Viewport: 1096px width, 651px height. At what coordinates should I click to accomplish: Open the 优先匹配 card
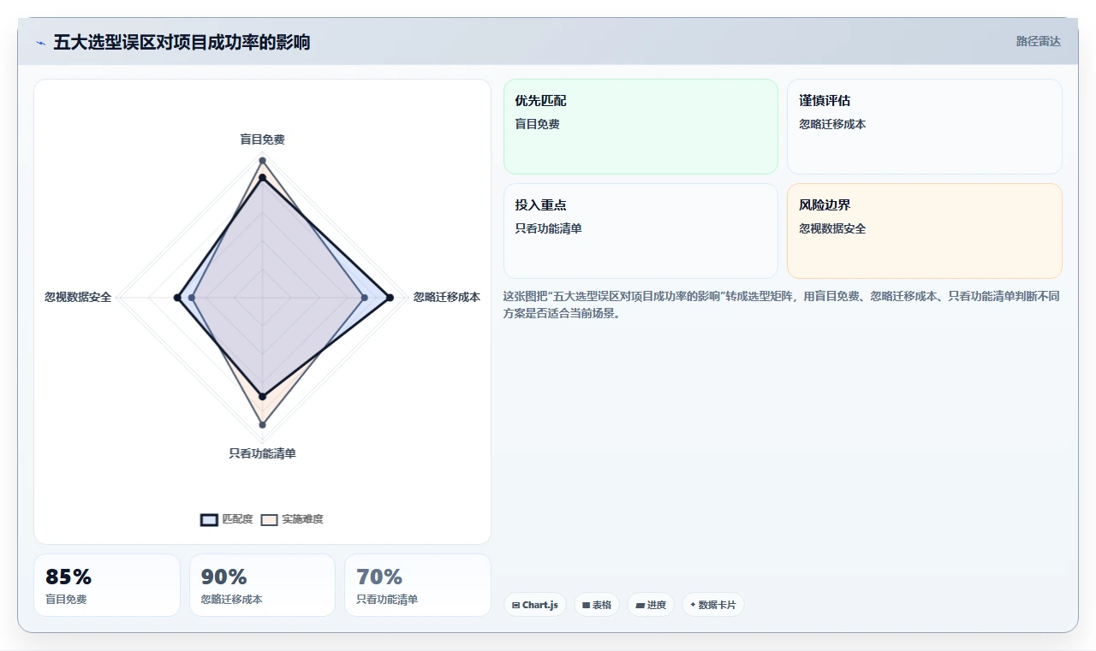click(x=640, y=127)
